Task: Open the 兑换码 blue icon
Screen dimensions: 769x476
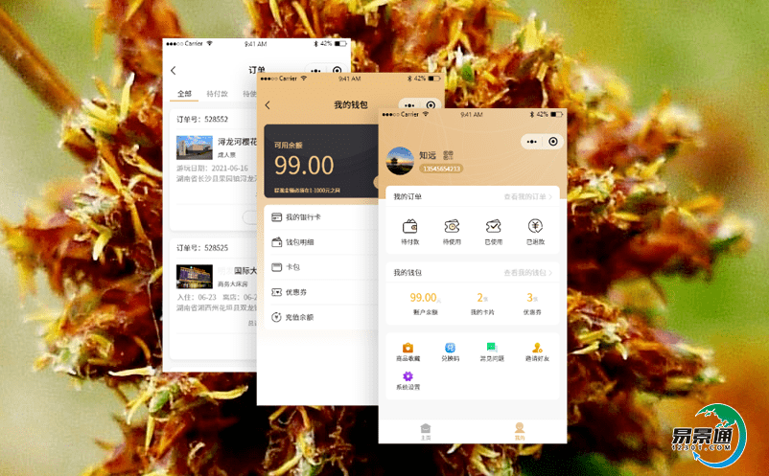Action: [450, 348]
